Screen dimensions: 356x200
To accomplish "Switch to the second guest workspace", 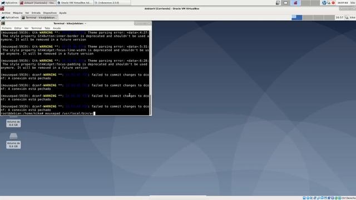I will point(308,17).
